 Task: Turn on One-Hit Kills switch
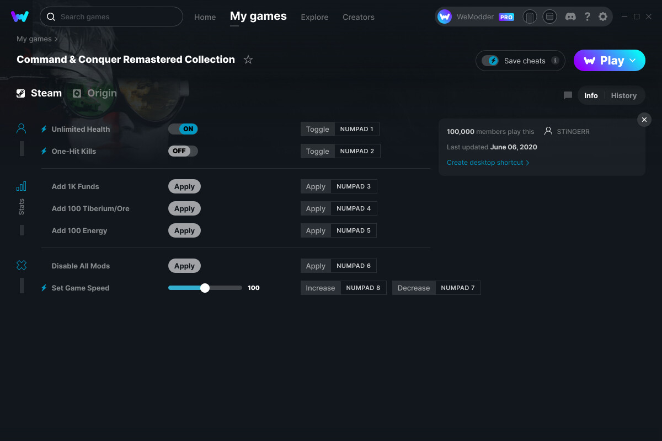point(183,151)
